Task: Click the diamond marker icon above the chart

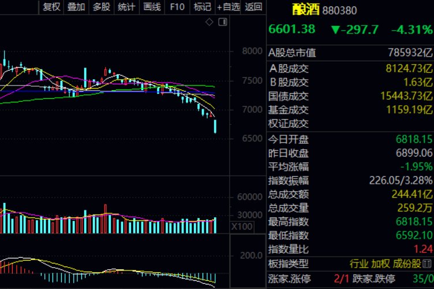Action: pyautogui.click(x=210, y=22)
